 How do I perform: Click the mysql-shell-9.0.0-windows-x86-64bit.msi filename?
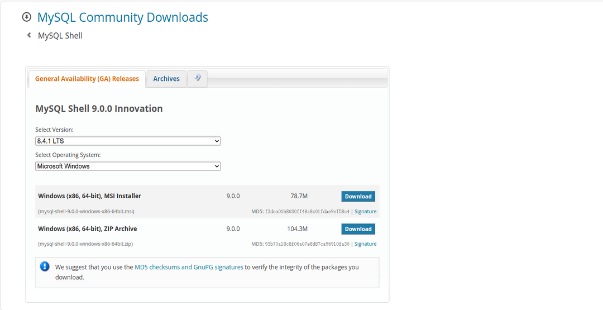point(86,212)
